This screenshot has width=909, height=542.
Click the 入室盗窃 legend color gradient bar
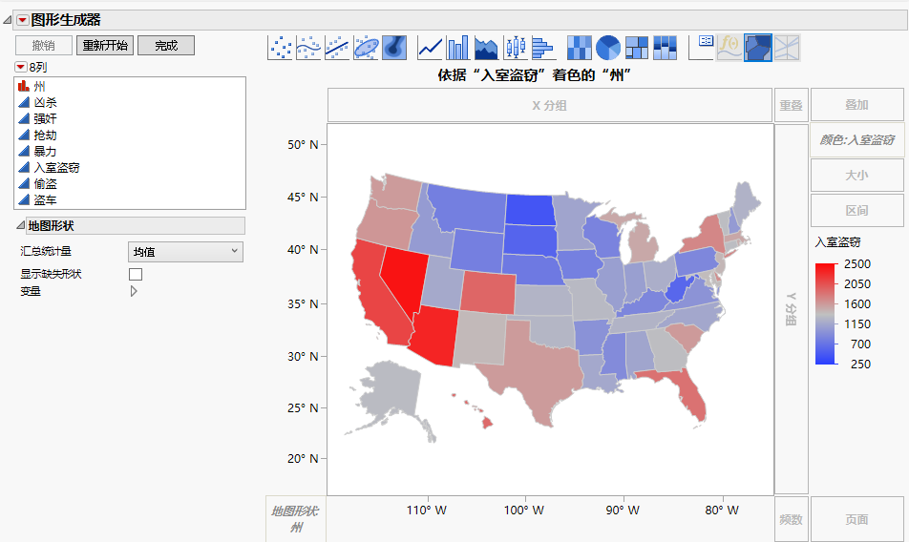tap(826, 314)
